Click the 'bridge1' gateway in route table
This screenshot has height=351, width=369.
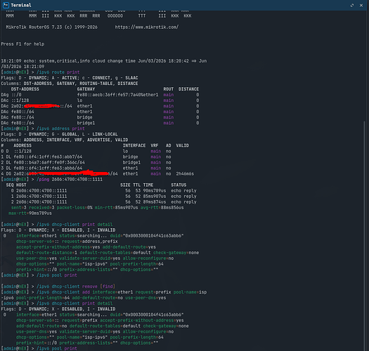tap(86, 123)
